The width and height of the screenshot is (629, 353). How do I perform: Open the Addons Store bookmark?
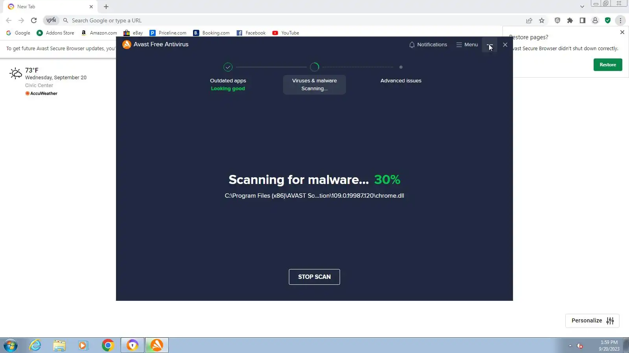pos(55,33)
